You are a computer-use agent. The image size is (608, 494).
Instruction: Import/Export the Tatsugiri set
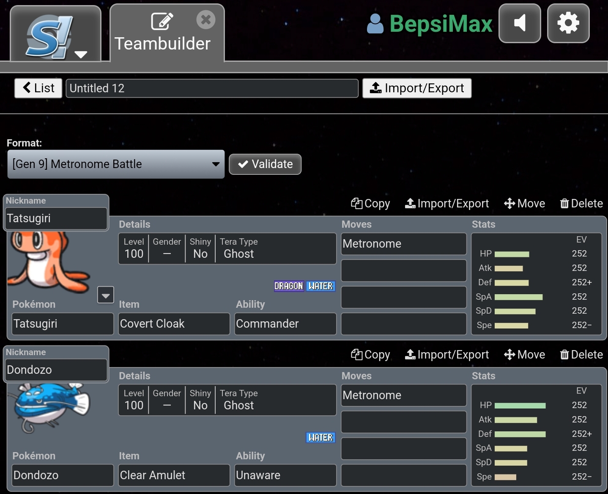pos(447,204)
